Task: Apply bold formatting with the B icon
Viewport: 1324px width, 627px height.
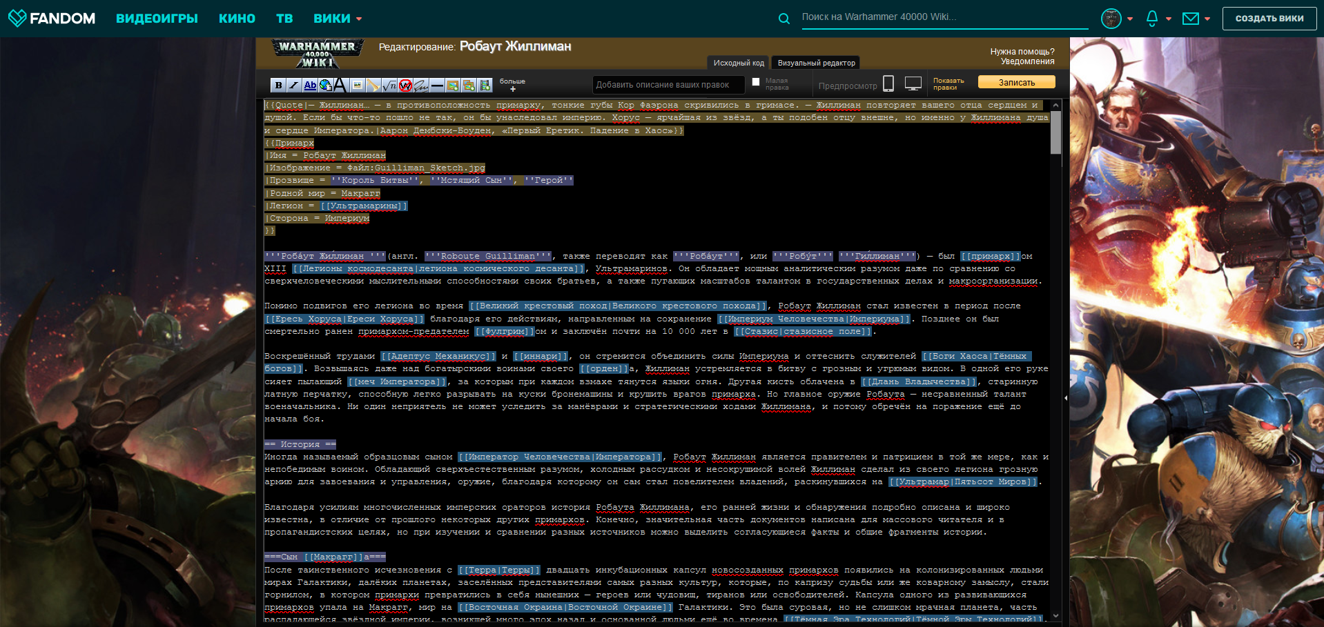Action: click(x=278, y=85)
